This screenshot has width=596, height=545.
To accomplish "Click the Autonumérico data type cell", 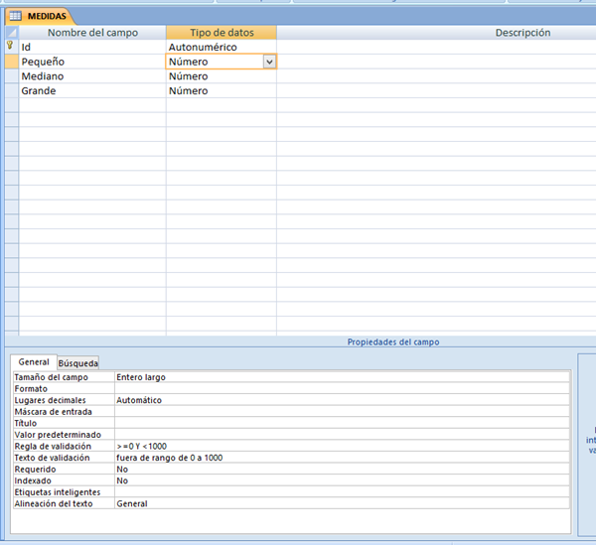I will (221, 47).
